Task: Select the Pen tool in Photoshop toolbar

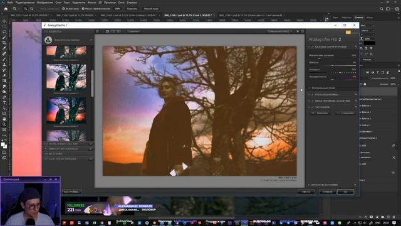Action: (4, 97)
